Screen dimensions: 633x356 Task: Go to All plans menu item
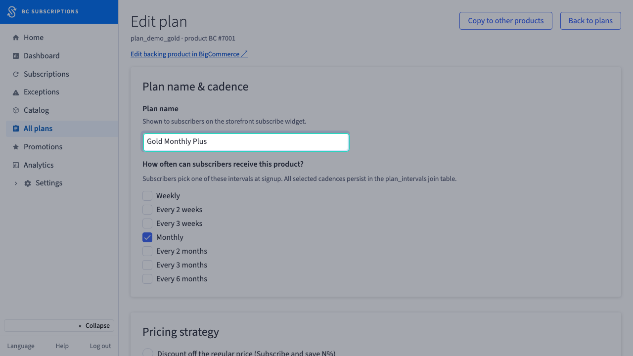(62, 129)
